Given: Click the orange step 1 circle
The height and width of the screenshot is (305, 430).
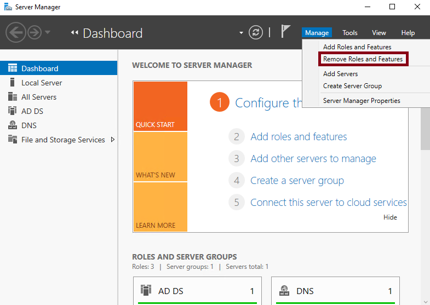Looking at the screenshot, I should pyautogui.click(x=220, y=102).
